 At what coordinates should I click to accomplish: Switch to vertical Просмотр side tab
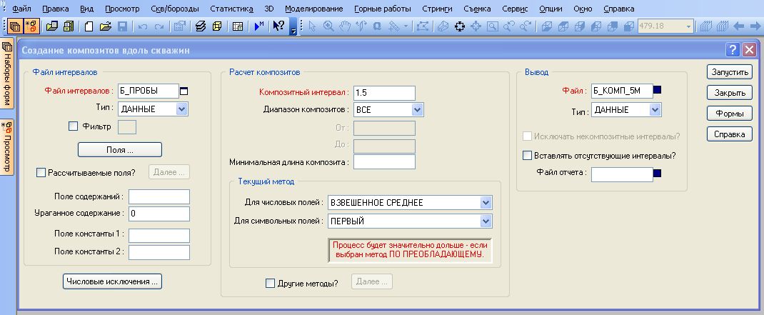click(x=7, y=146)
